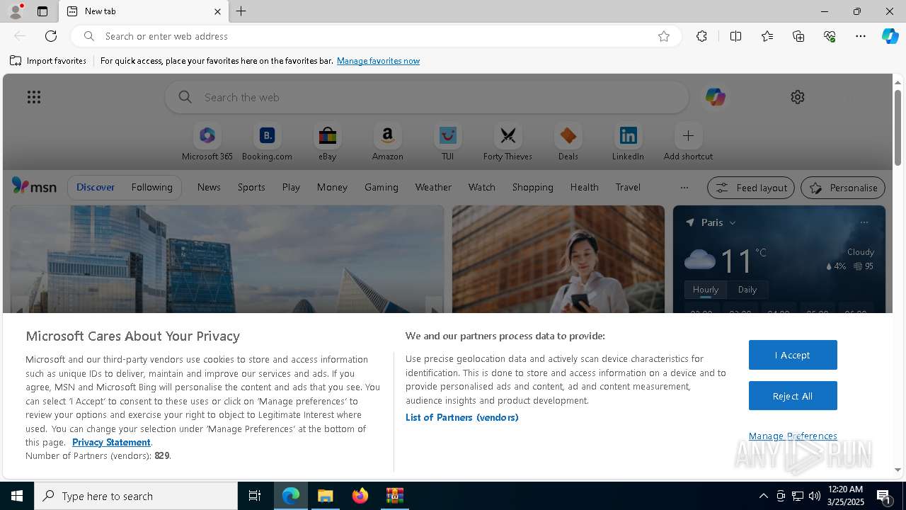Image resolution: width=906 pixels, height=510 pixels.
Task: Open the Extensions puzzle icon
Action: pos(701,36)
